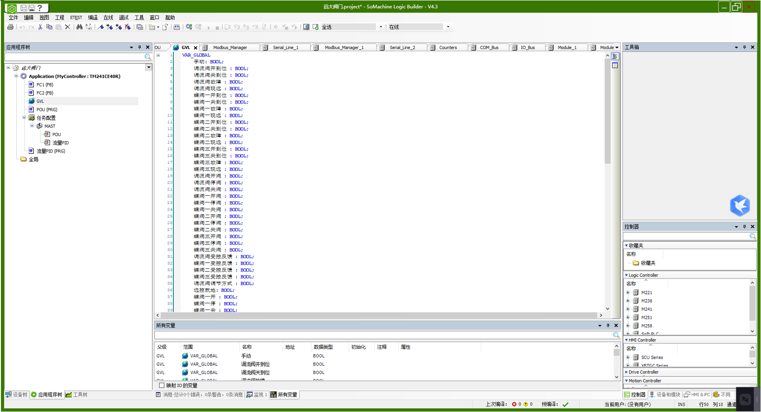Switch to the 设备树 bottom tab
This screenshot has width=761, height=412.
coord(17,395)
